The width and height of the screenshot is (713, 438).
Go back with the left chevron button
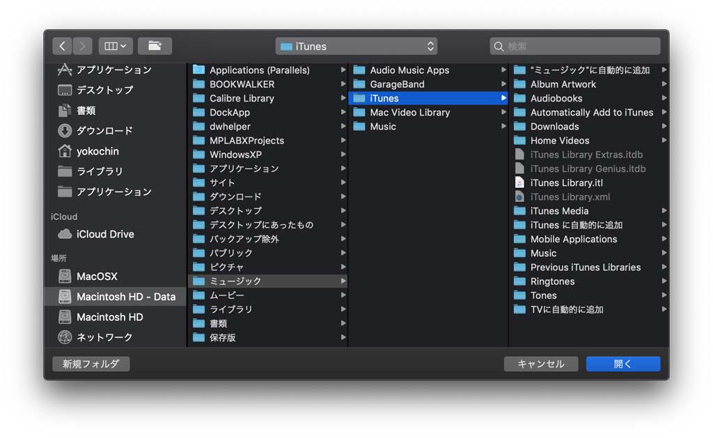62,46
